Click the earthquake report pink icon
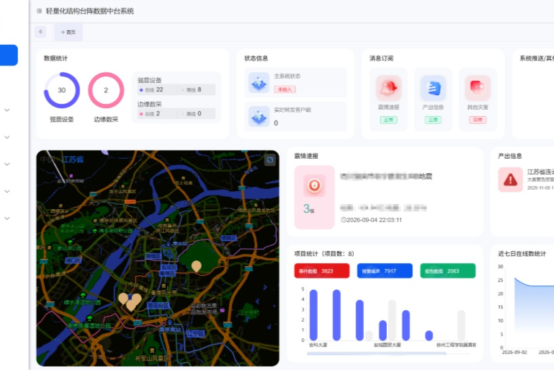 pos(314,185)
